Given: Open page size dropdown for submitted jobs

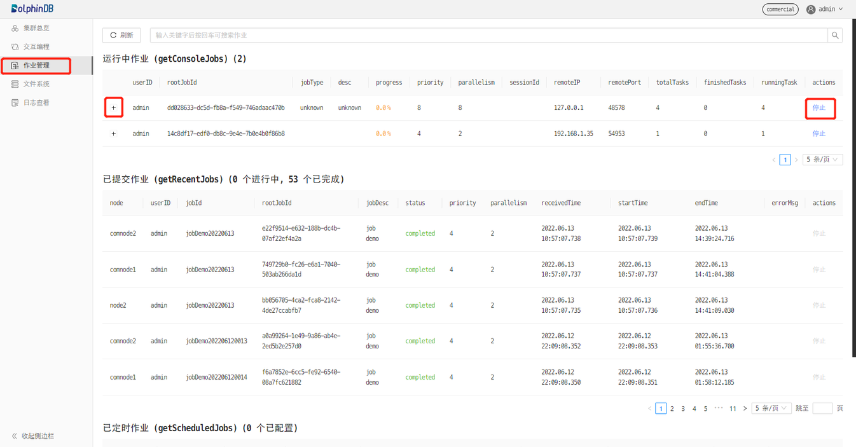Looking at the screenshot, I should pyautogui.click(x=771, y=408).
